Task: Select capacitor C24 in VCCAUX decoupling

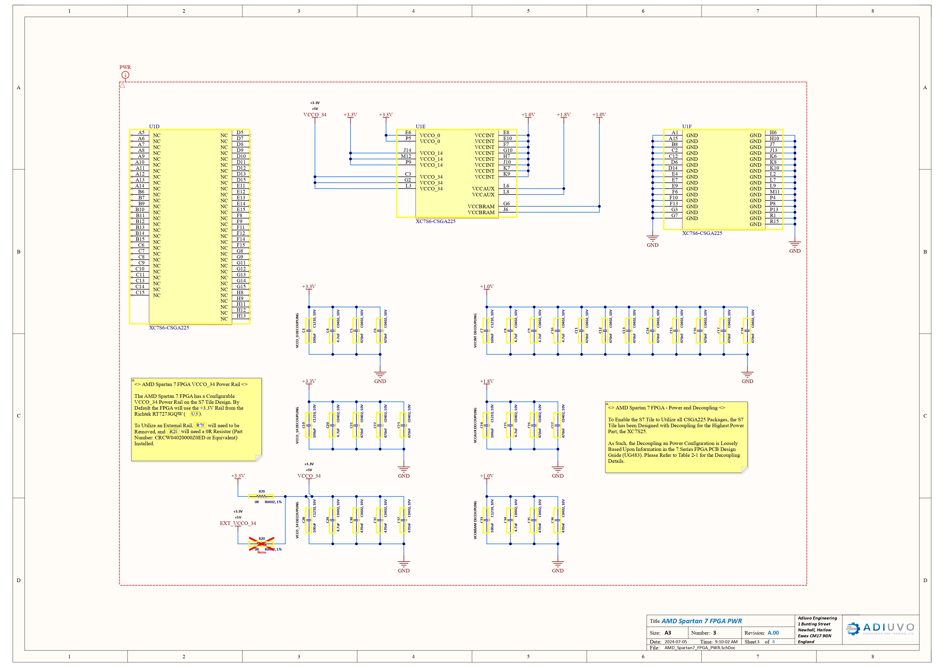Action: (x=486, y=425)
